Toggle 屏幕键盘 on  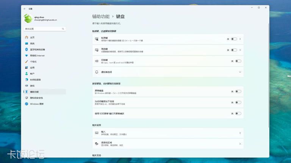[x=238, y=91]
